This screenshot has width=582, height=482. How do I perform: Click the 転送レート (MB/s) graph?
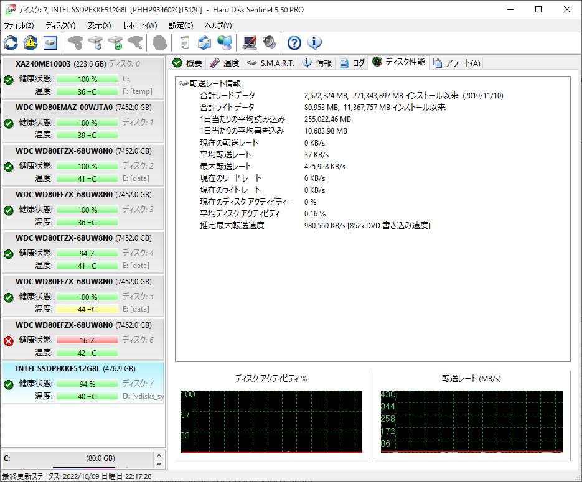472,422
